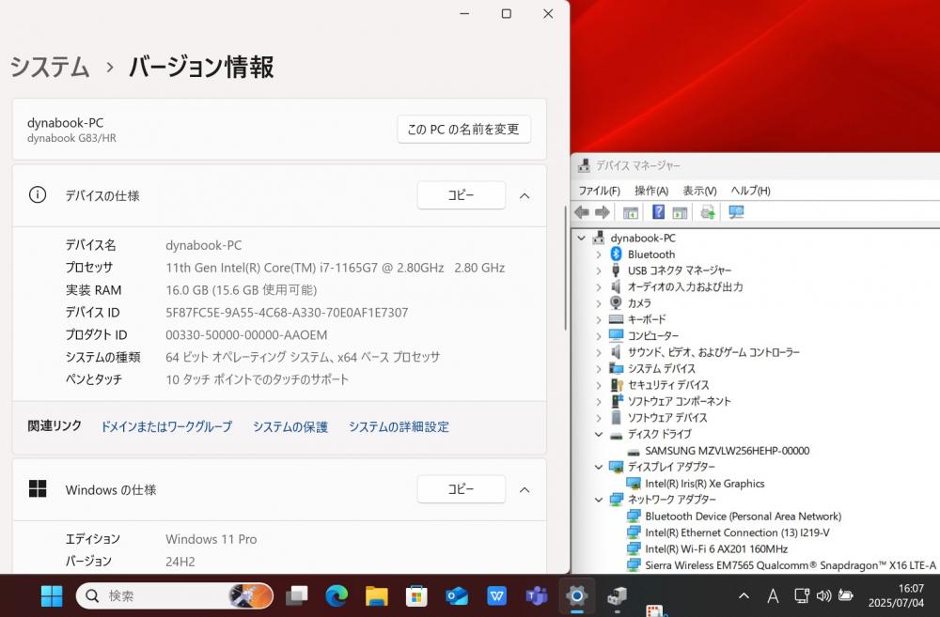Click the プロダクト ID value 00330-50000-00000-AAOEM
940x617 pixels.
click(x=246, y=335)
